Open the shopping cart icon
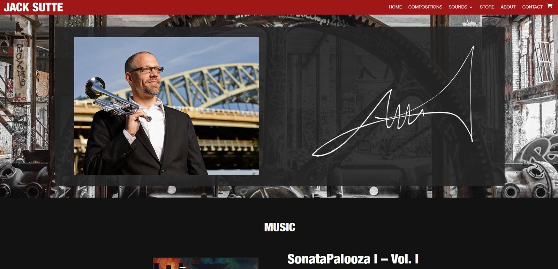 pyautogui.click(x=550, y=6)
